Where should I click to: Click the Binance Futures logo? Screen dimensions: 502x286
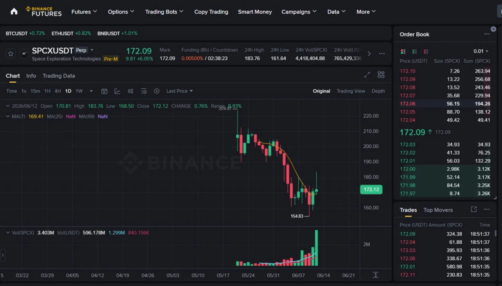pos(44,11)
